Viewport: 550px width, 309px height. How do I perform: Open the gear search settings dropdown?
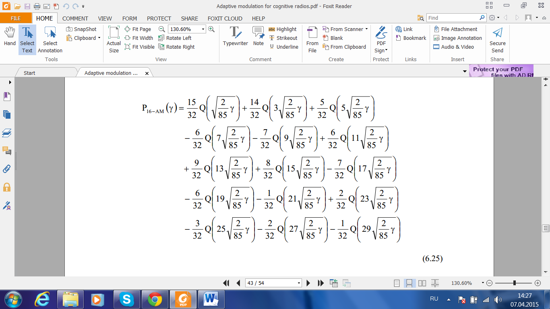point(494,18)
